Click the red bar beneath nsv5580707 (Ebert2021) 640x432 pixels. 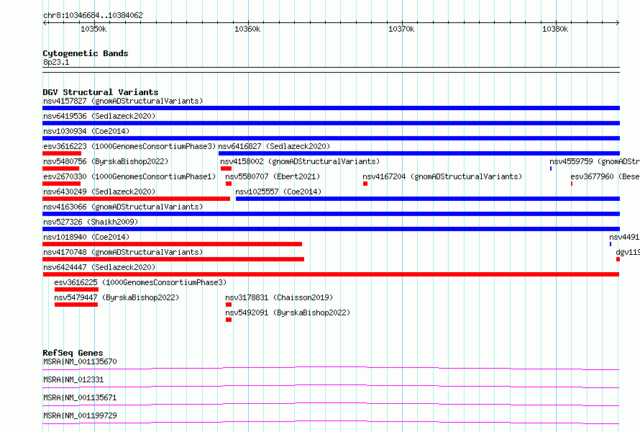[x=229, y=184]
